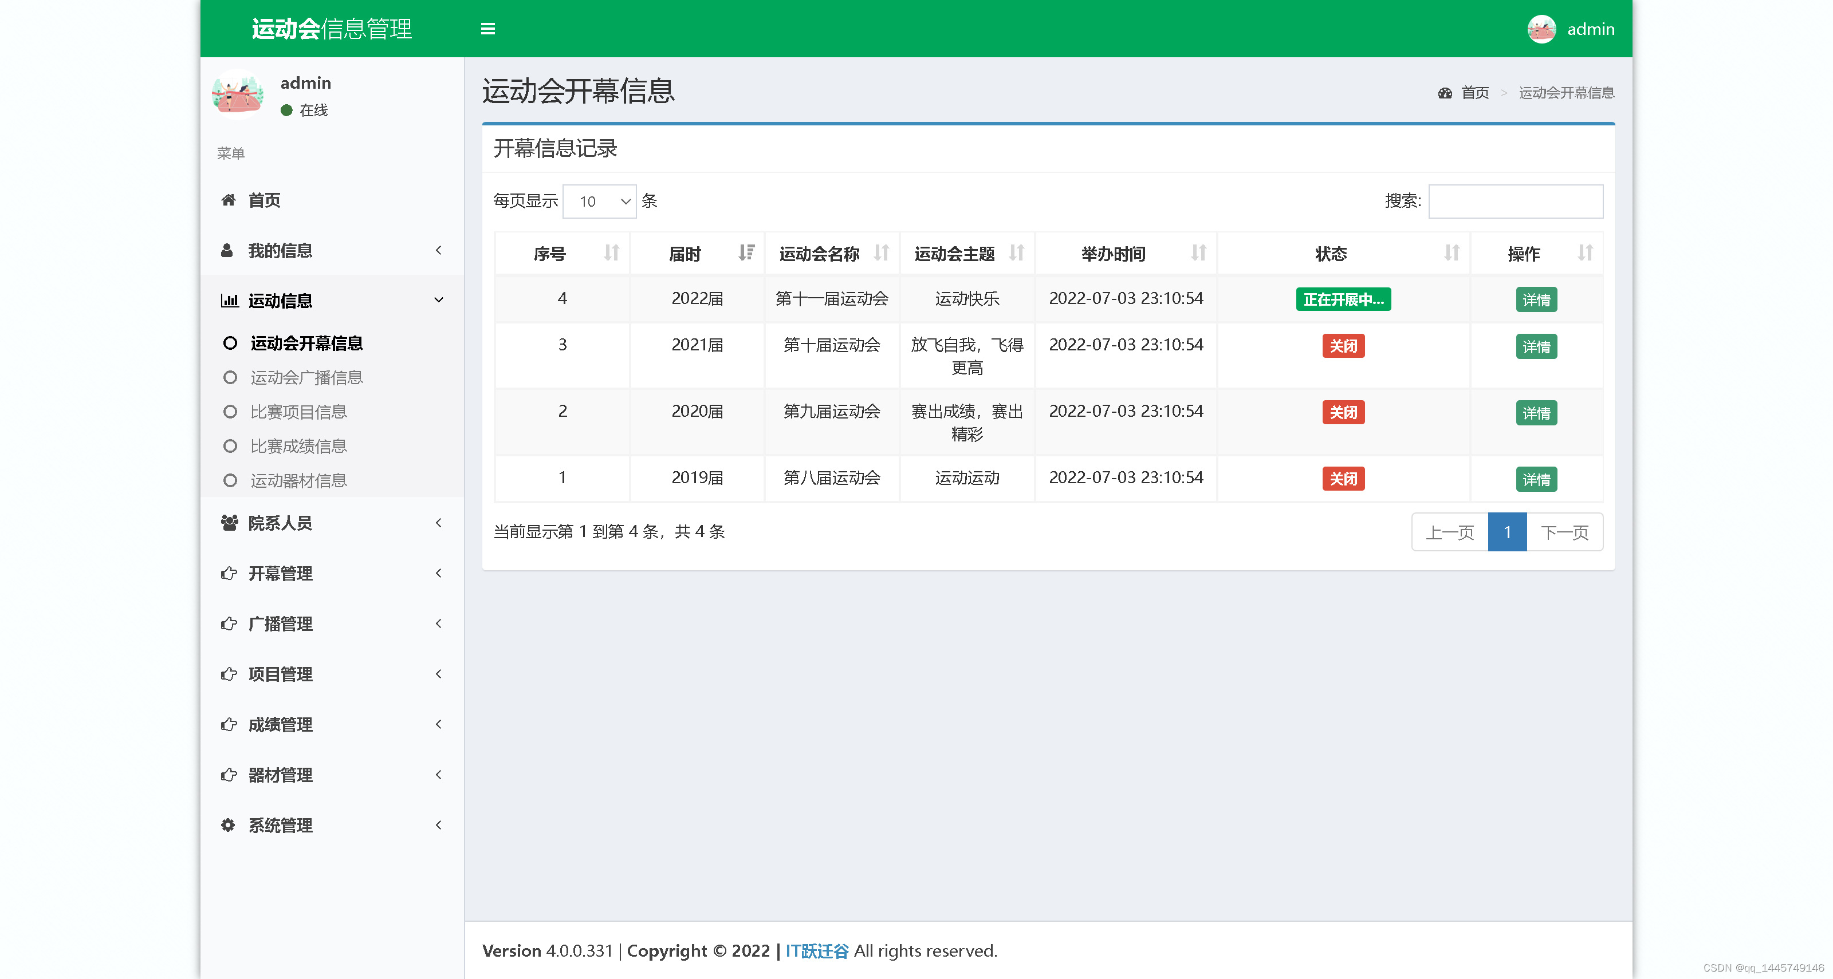1833x979 pixels.
Task: Sort table by 操作 column arrows
Action: [x=1584, y=253]
